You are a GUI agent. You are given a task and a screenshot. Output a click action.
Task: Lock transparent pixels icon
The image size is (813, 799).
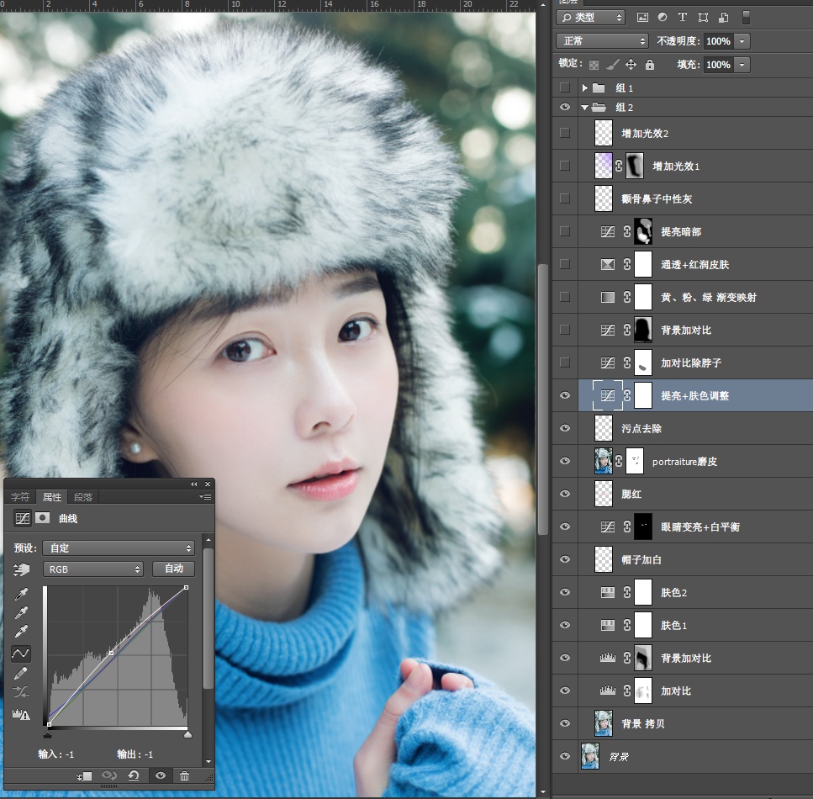tap(594, 65)
